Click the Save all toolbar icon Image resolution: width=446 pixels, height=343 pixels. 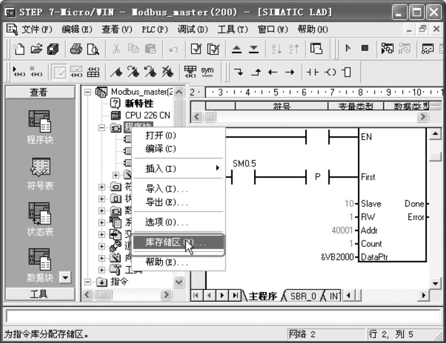(53, 49)
